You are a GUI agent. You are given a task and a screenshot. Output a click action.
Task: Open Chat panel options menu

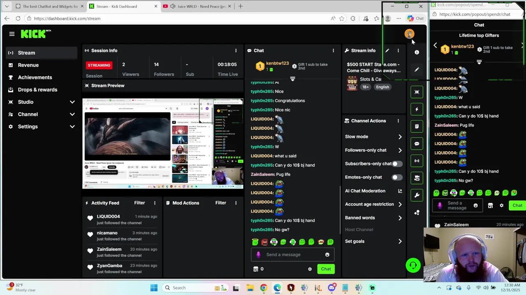coord(333,50)
